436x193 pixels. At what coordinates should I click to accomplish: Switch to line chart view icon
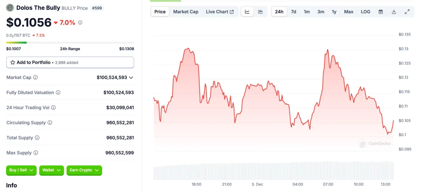(x=247, y=12)
